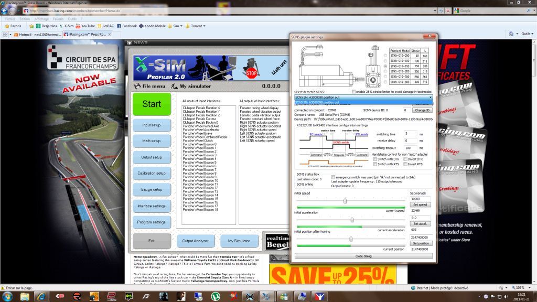
Task: Select the SCN5-010-300 model radio button
Action: click(385, 82)
